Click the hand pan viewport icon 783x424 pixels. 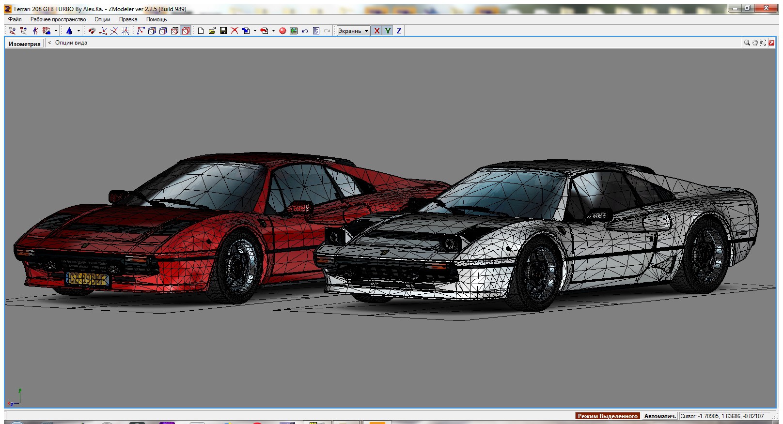[x=755, y=43]
